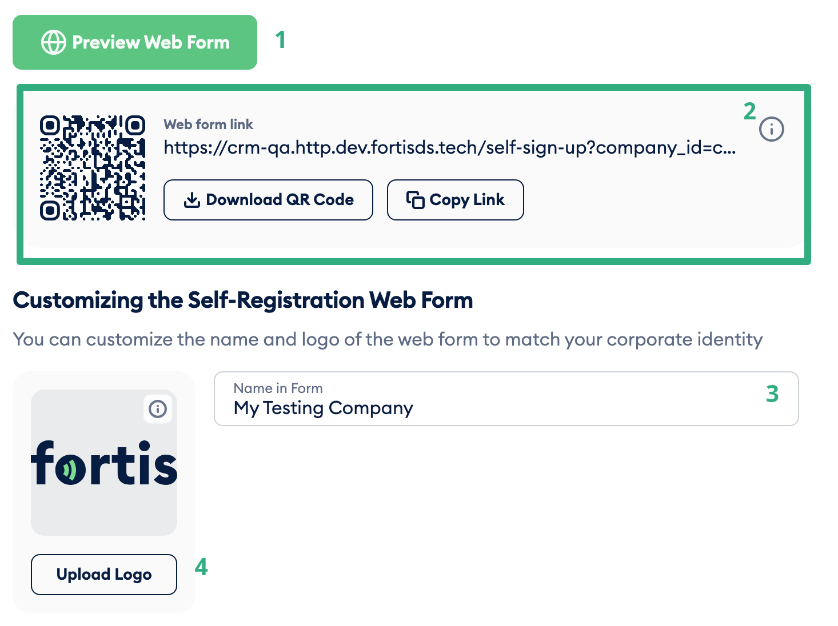The height and width of the screenshot is (626, 838).
Task: Click the green number 3 annotation
Action: 772,394
